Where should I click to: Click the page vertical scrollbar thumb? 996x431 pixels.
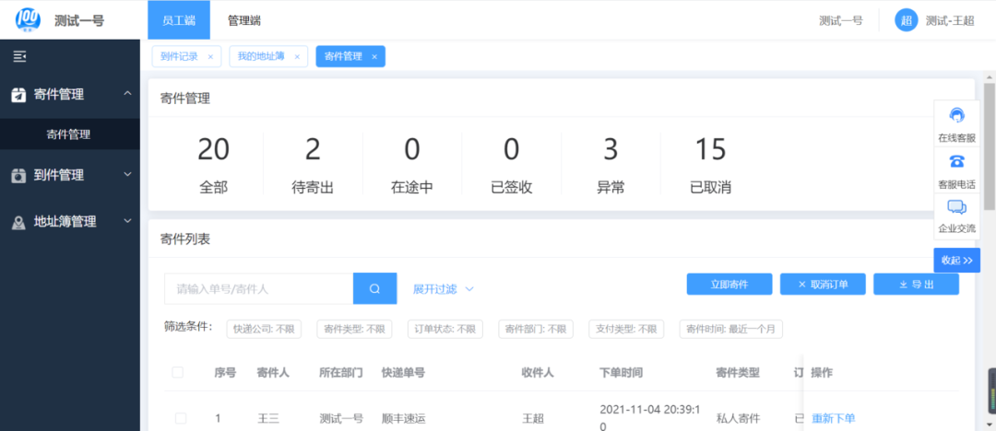pyautogui.click(x=989, y=146)
